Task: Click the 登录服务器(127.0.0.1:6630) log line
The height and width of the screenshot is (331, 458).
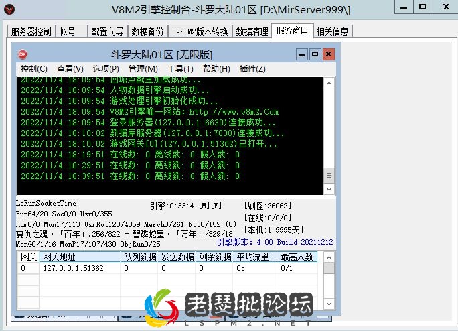Action: tap(148, 122)
